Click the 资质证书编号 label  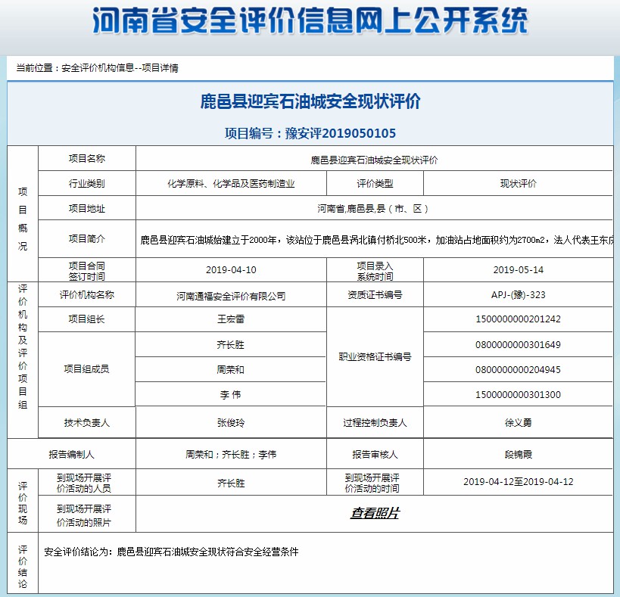375,295
